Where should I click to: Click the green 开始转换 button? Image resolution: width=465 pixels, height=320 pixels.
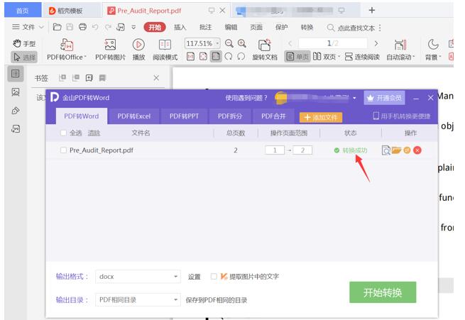click(x=383, y=292)
